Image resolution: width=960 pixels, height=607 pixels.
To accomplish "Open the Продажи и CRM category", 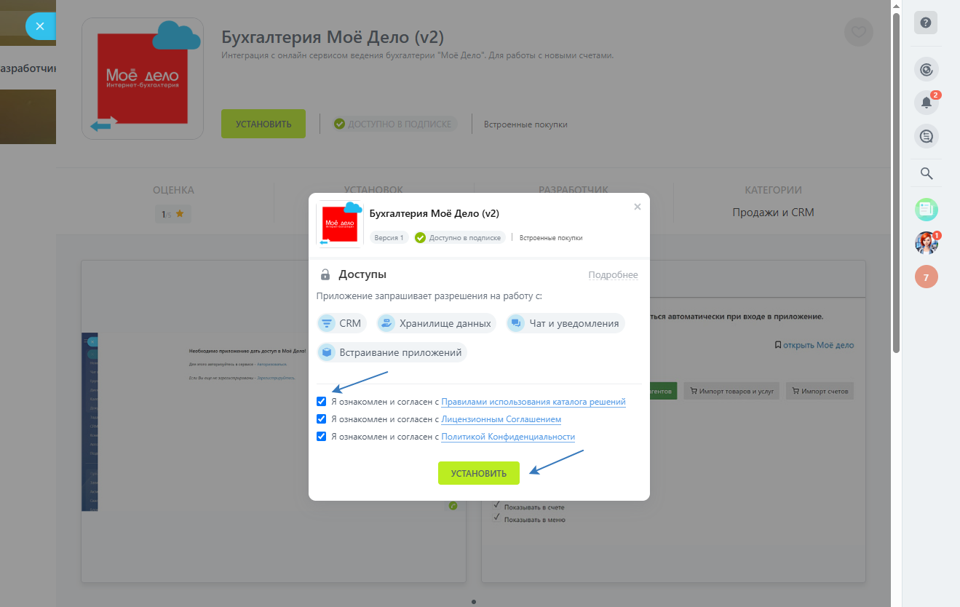I will (773, 213).
